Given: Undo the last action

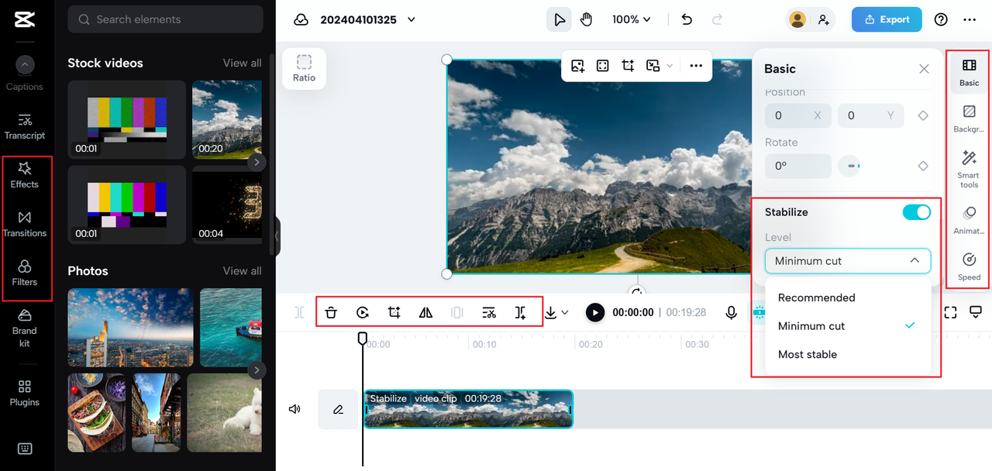Looking at the screenshot, I should coord(687,19).
